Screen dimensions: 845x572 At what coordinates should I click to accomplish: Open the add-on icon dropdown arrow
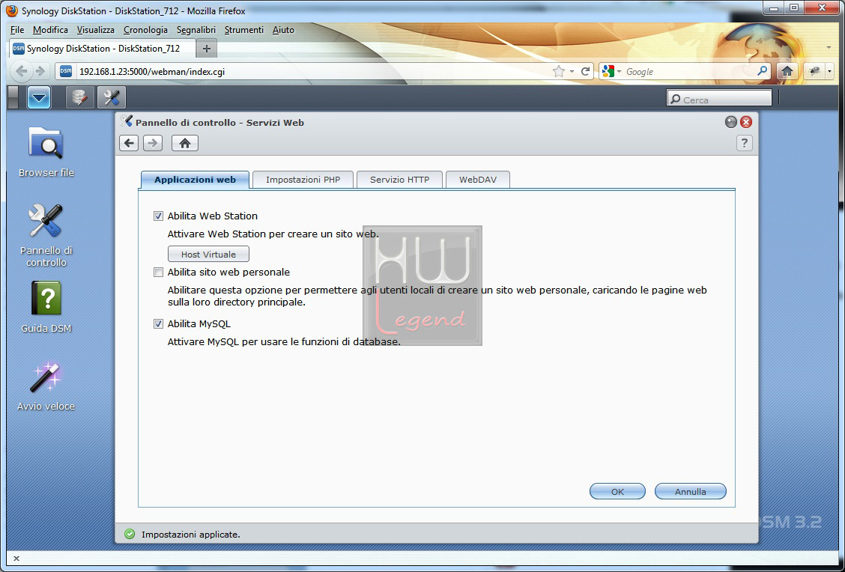point(829,71)
